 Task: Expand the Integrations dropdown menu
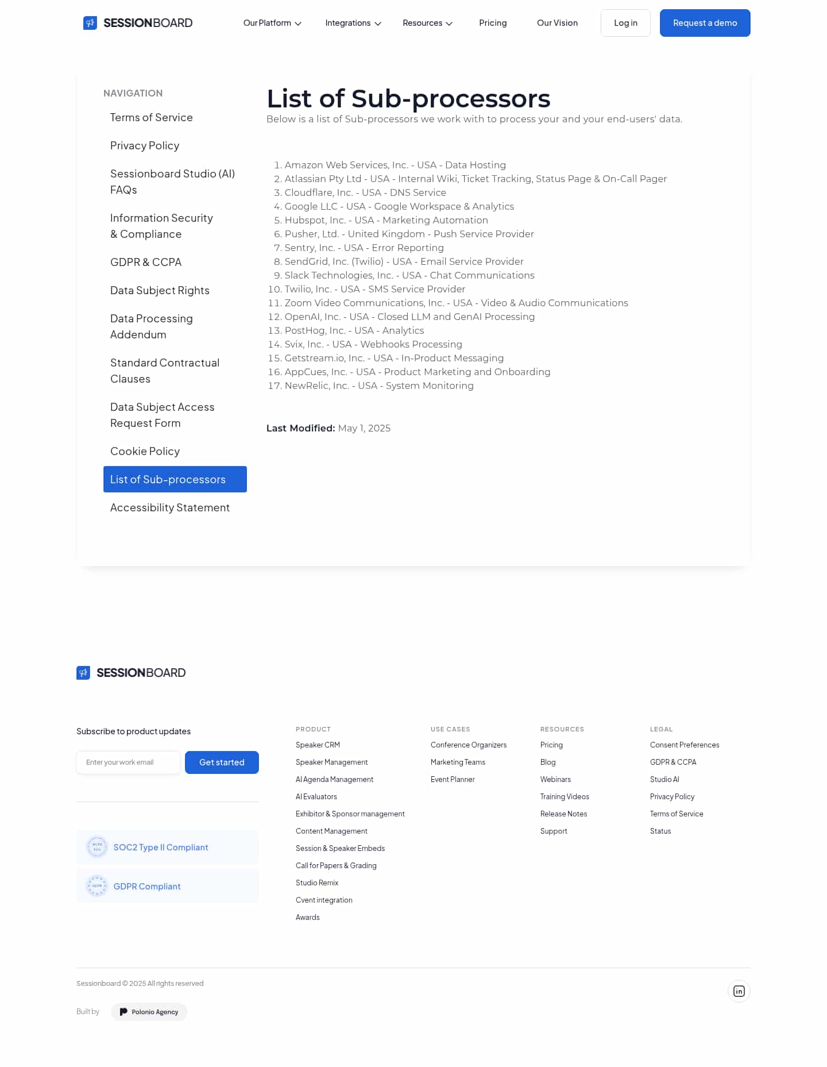pyautogui.click(x=353, y=23)
